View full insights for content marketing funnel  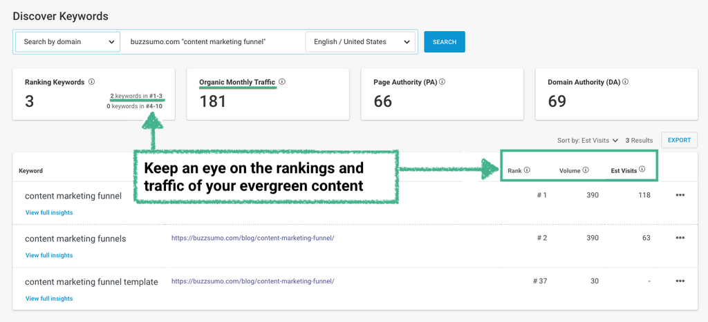click(49, 212)
